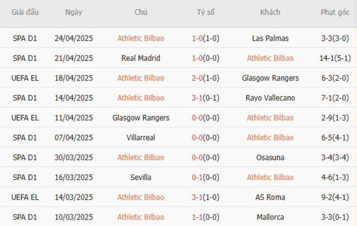Click the 'Ngày' column header
This screenshot has height=226, width=357.
[74, 12]
